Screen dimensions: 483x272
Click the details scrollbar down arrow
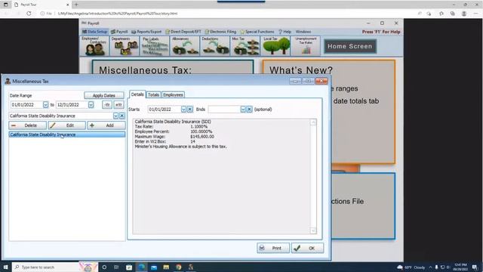coord(313,230)
